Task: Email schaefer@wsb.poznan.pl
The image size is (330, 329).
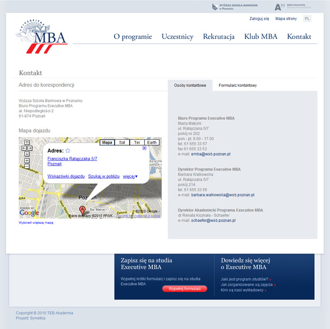Action: [x=213, y=221]
